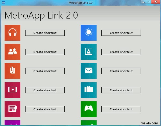Image resolution: width=161 pixels, height=126 pixels.
Task: Create shortcut for the Music headphones app
Action: point(45,33)
